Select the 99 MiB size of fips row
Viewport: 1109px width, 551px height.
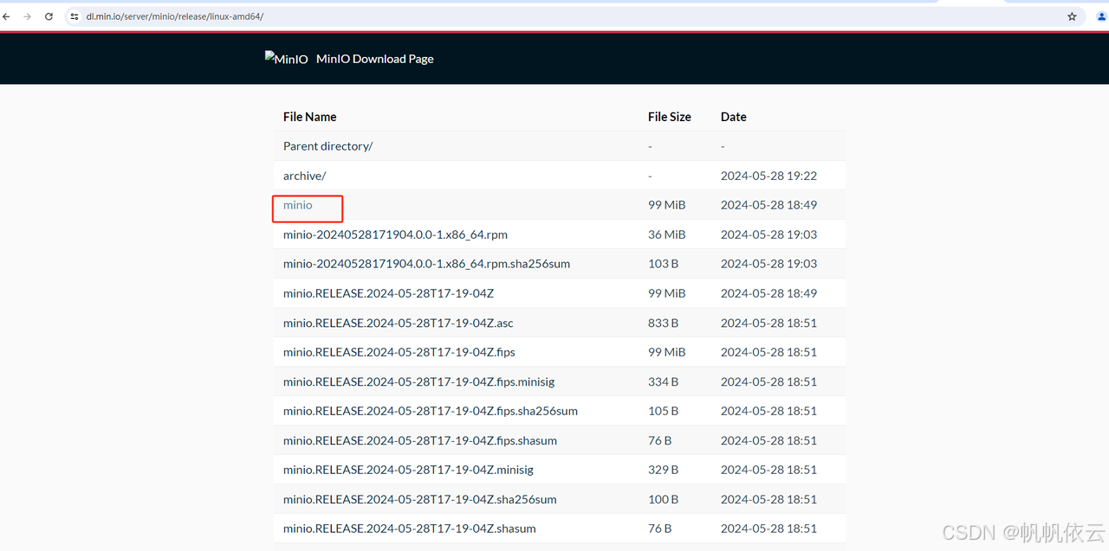(666, 352)
